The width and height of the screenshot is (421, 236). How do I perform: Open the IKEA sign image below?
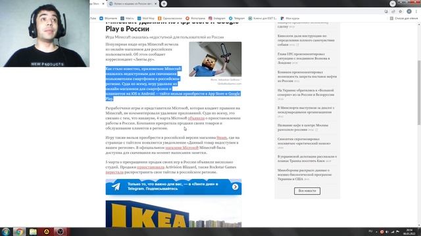tap(174, 214)
